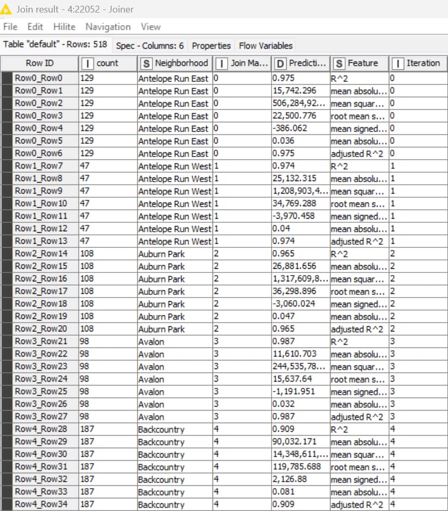The width and height of the screenshot is (448, 511).
Task: Switch to the Spec - Columns: 6 tab
Action: tap(150, 45)
